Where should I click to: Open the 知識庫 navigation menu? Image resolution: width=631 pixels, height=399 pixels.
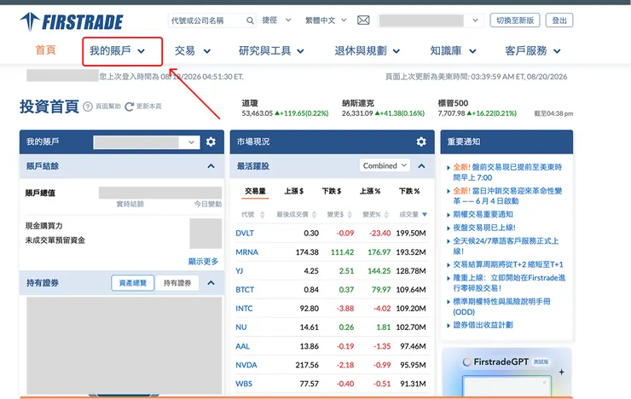453,51
